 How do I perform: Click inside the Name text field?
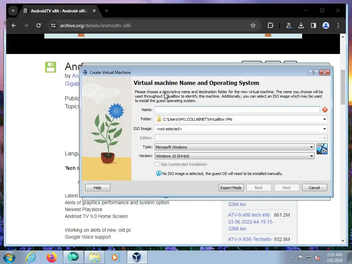point(237,110)
